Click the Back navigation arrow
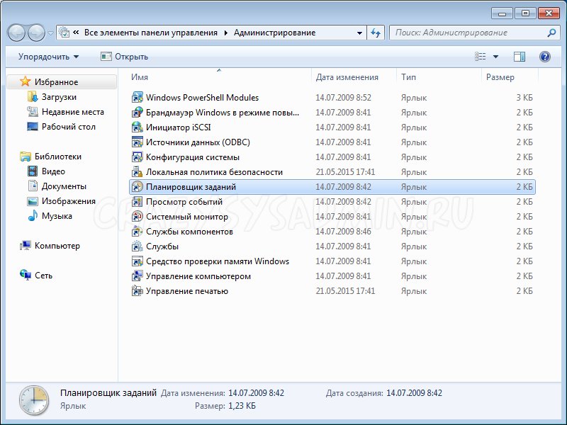The image size is (567, 425). click(17, 33)
